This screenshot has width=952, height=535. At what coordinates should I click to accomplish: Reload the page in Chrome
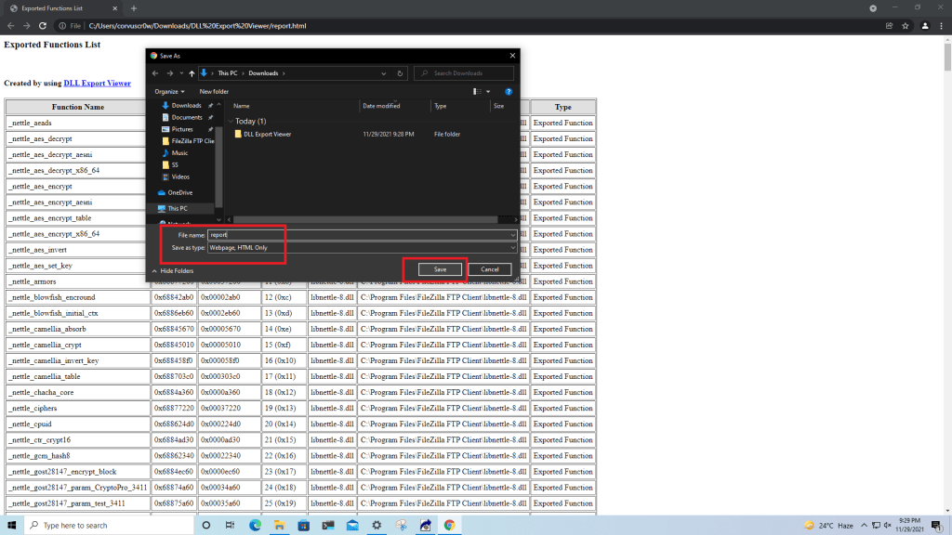(43, 26)
